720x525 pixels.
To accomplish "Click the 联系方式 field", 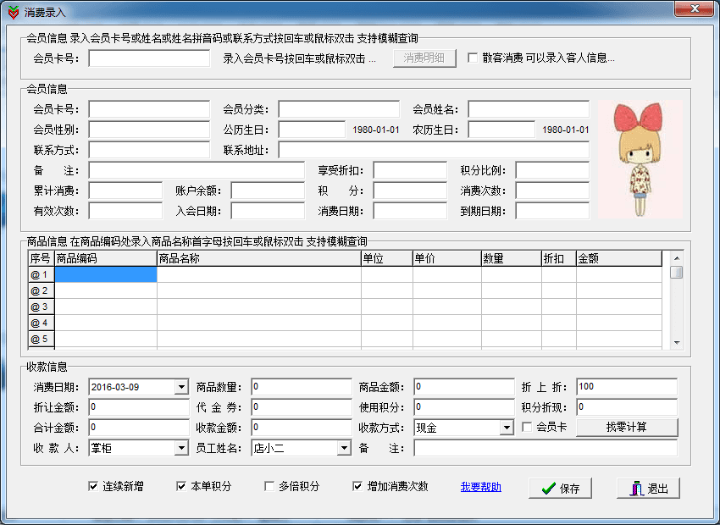I will tap(149, 150).
